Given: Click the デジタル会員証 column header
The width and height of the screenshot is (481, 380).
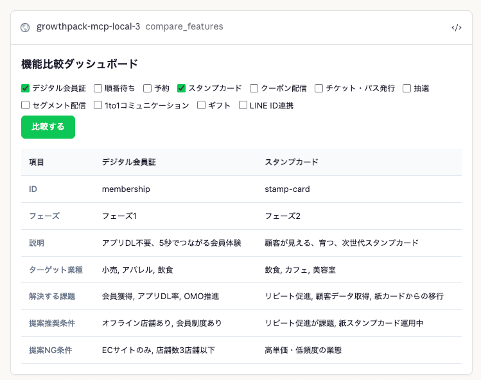Looking at the screenshot, I should pyautogui.click(x=128, y=162).
